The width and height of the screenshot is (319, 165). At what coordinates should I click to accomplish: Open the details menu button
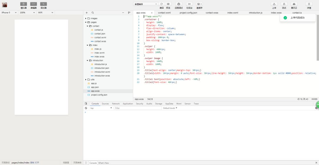(309, 4)
